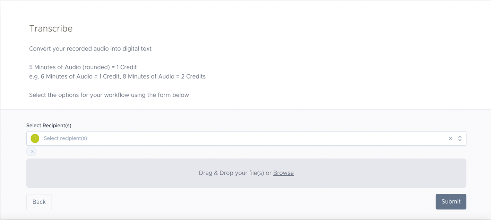Click the Transcribe page heading
Viewport: 491px width, 220px height.
[x=51, y=29]
